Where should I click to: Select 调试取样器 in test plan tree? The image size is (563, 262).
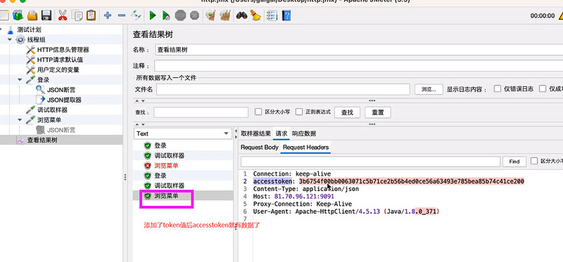(x=52, y=110)
